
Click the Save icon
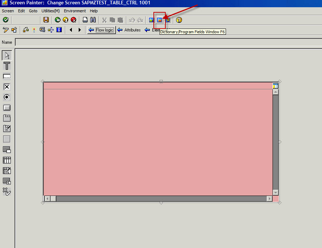tap(46, 20)
